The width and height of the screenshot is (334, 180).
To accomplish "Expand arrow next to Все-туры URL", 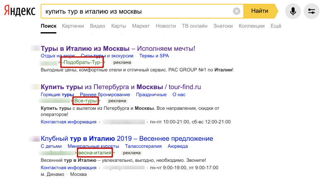I will tap(99, 101).
